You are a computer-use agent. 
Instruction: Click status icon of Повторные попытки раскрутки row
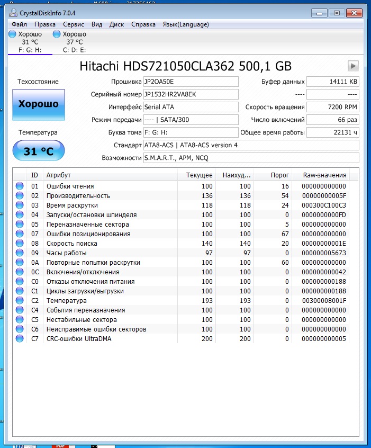(x=20, y=262)
